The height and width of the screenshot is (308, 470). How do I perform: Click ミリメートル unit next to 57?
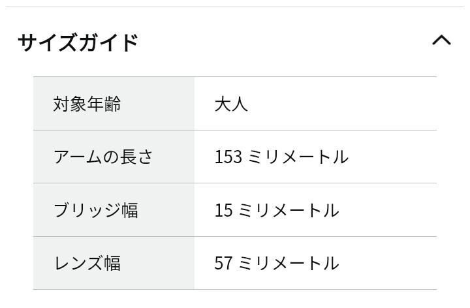pyautogui.click(x=288, y=263)
